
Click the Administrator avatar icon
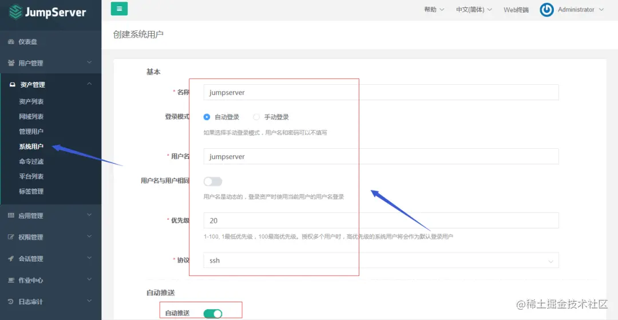pyautogui.click(x=546, y=10)
